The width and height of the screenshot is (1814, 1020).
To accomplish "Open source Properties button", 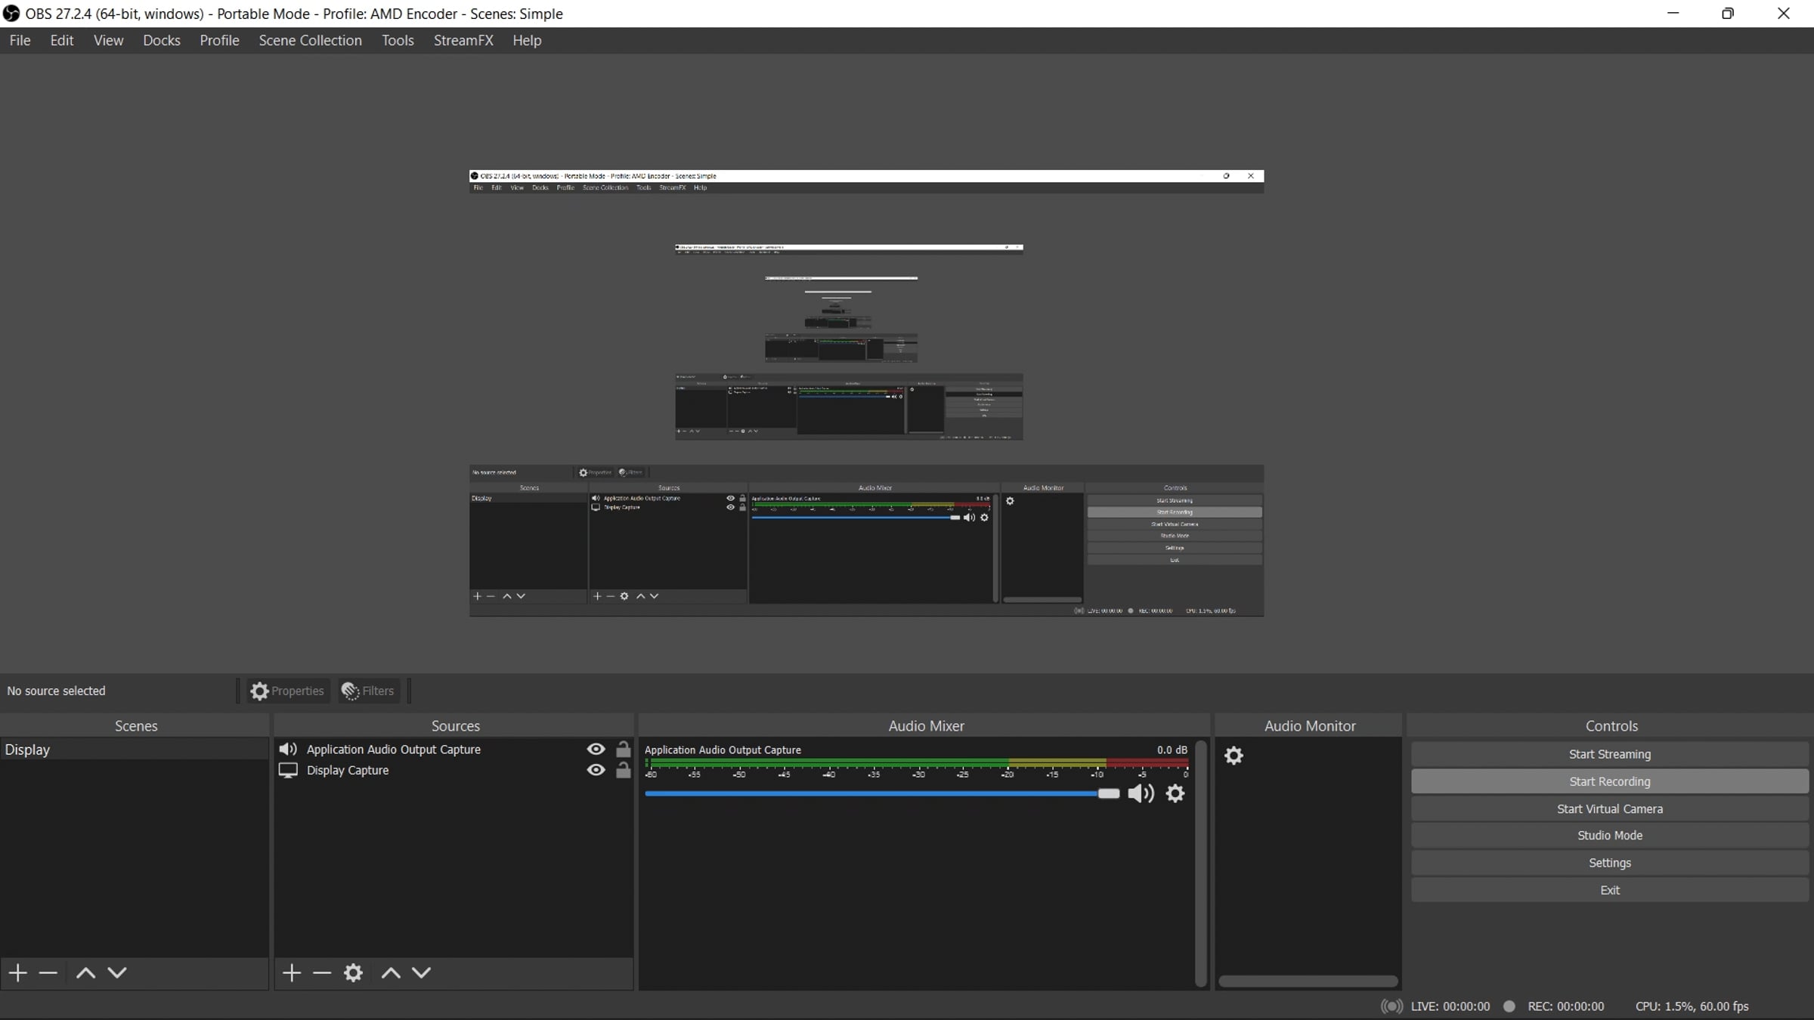I will 288,691.
